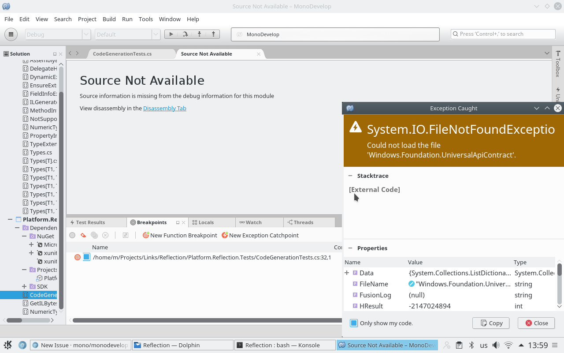This screenshot has width=564, height=353.
Task: Step into the next statement
Action: pyautogui.click(x=198, y=34)
